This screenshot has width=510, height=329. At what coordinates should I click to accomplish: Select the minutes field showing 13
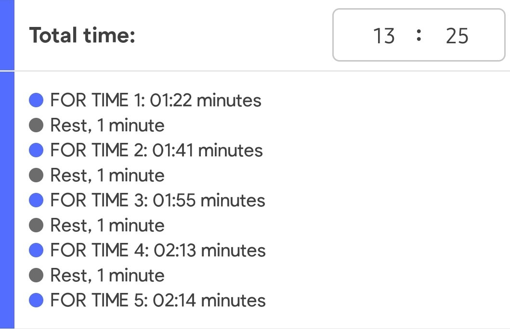pyautogui.click(x=384, y=36)
